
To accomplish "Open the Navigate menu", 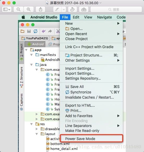I will click(x=104, y=17).
